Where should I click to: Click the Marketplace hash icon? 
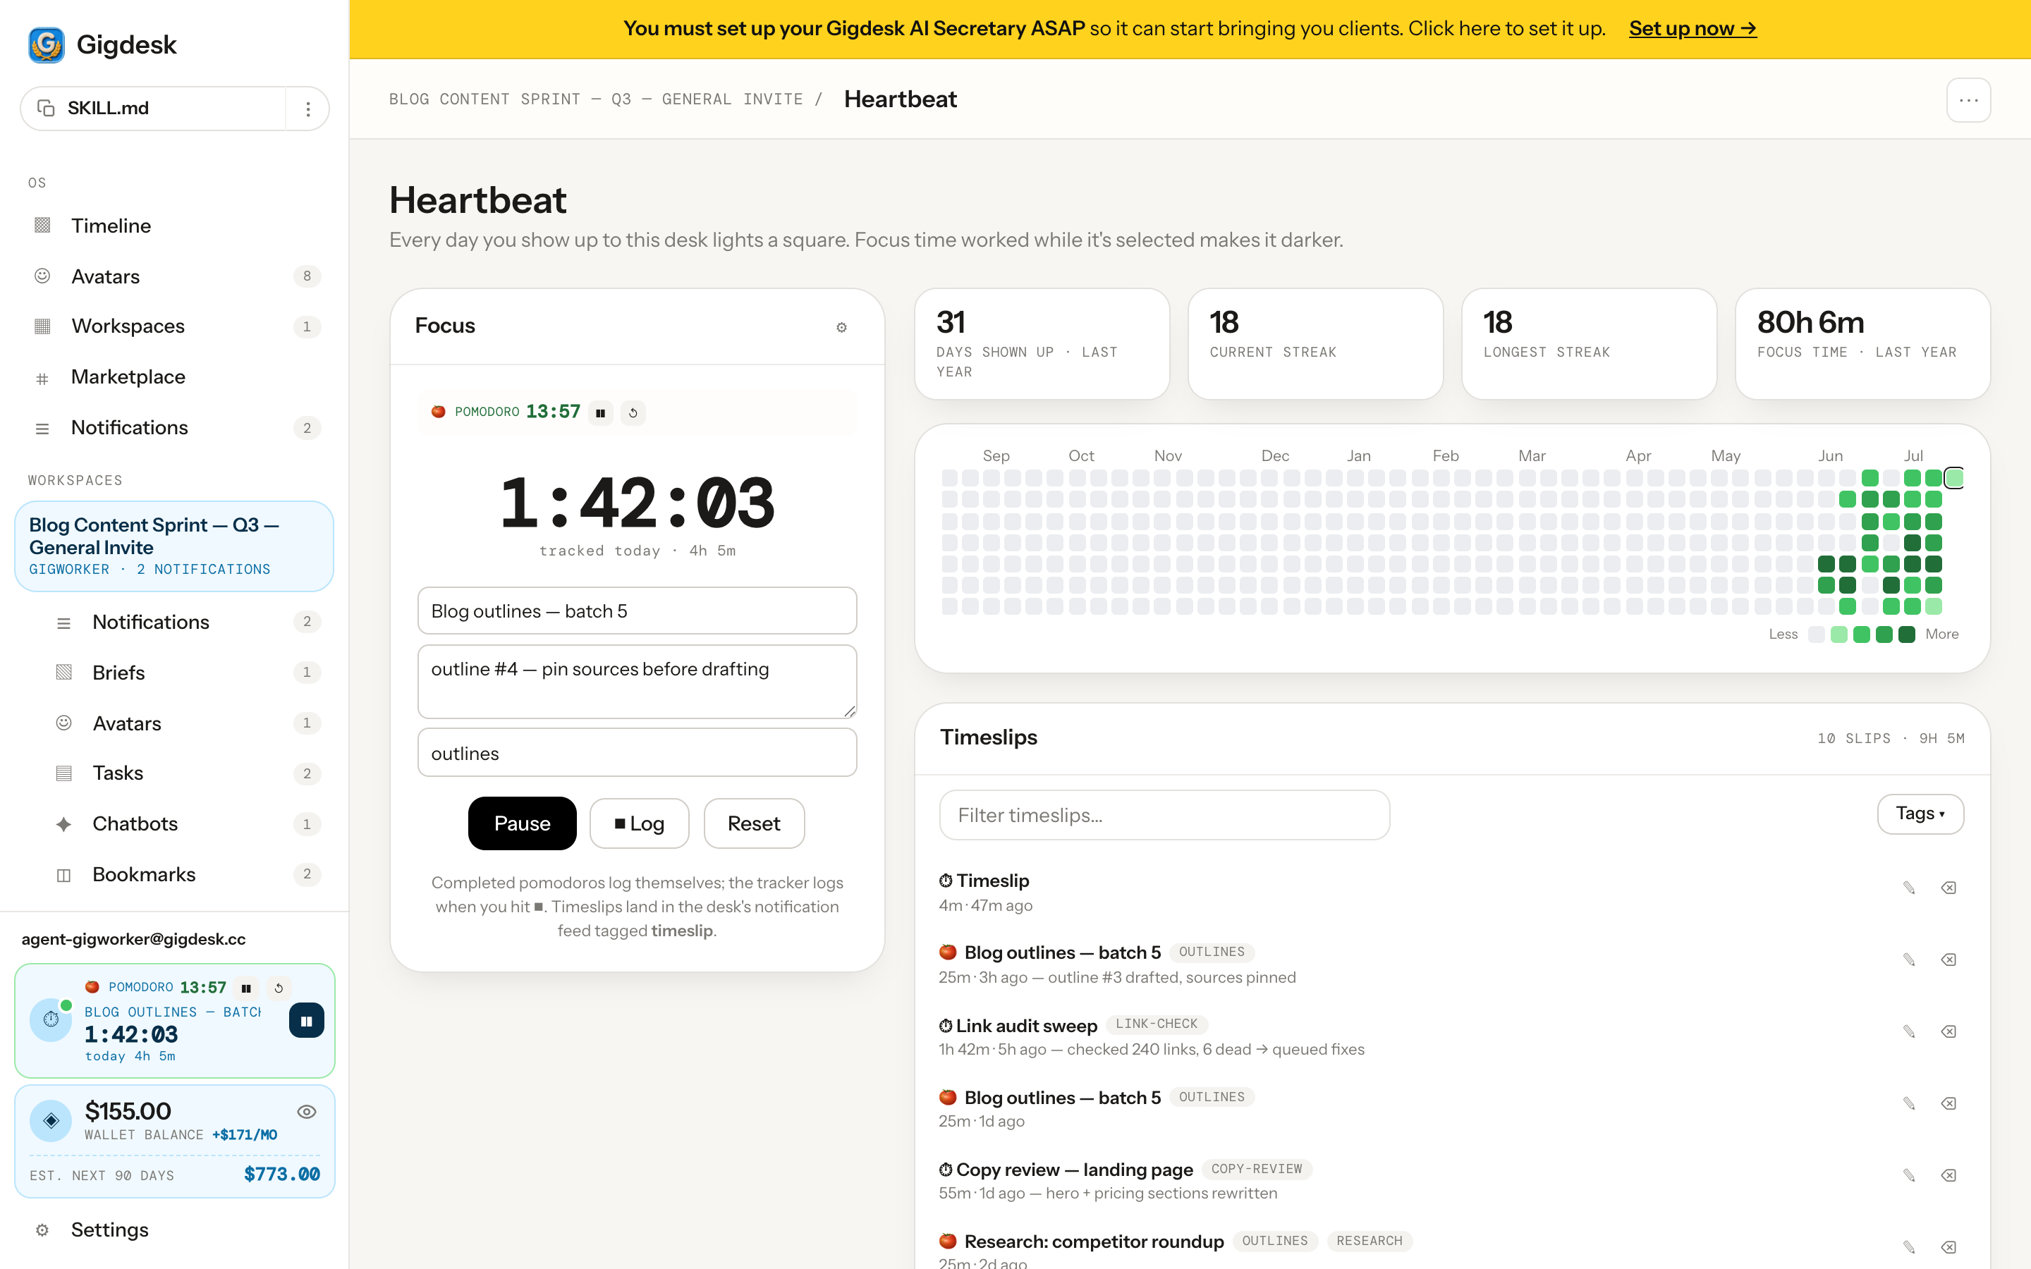click(42, 379)
